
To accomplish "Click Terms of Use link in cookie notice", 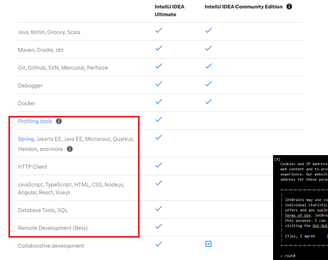I will point(298,215).
